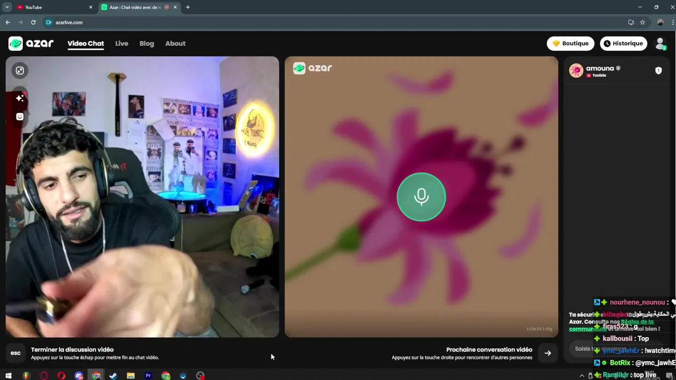This screenshot has height=380, width=676.
Task: Click the Azar logo in header
Action: (x=31, y=43)
